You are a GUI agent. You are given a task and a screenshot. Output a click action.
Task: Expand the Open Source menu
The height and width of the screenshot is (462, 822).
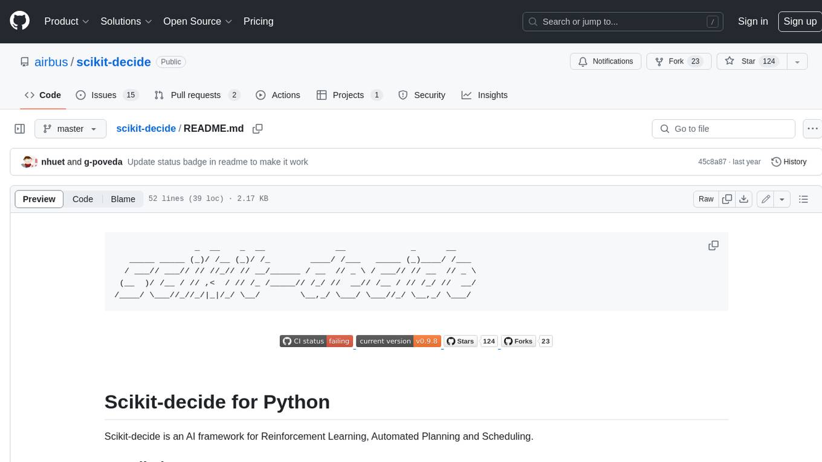[x=198, y=21]
